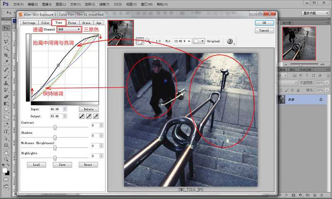The width and height of the screenshot is (332, 199).
Task: Toggle Quick Mask mode icon
Action: tap(6, 180)
